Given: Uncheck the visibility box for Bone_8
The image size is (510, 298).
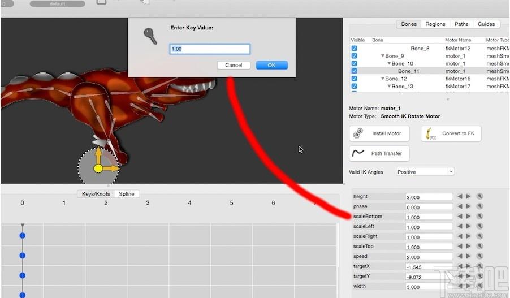Looking at the screenshot, I should pyautogui.click(x=354, y=48).
